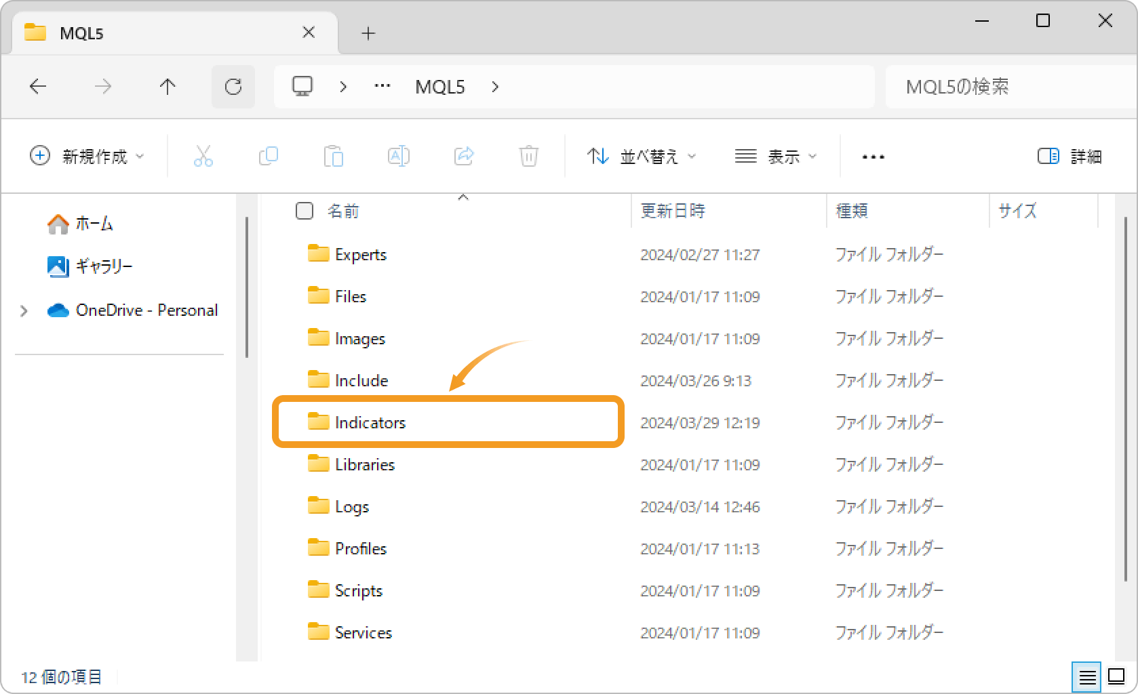Click the Profiles folder icon
Screen dimensions: 1138x694
[318, 548]
